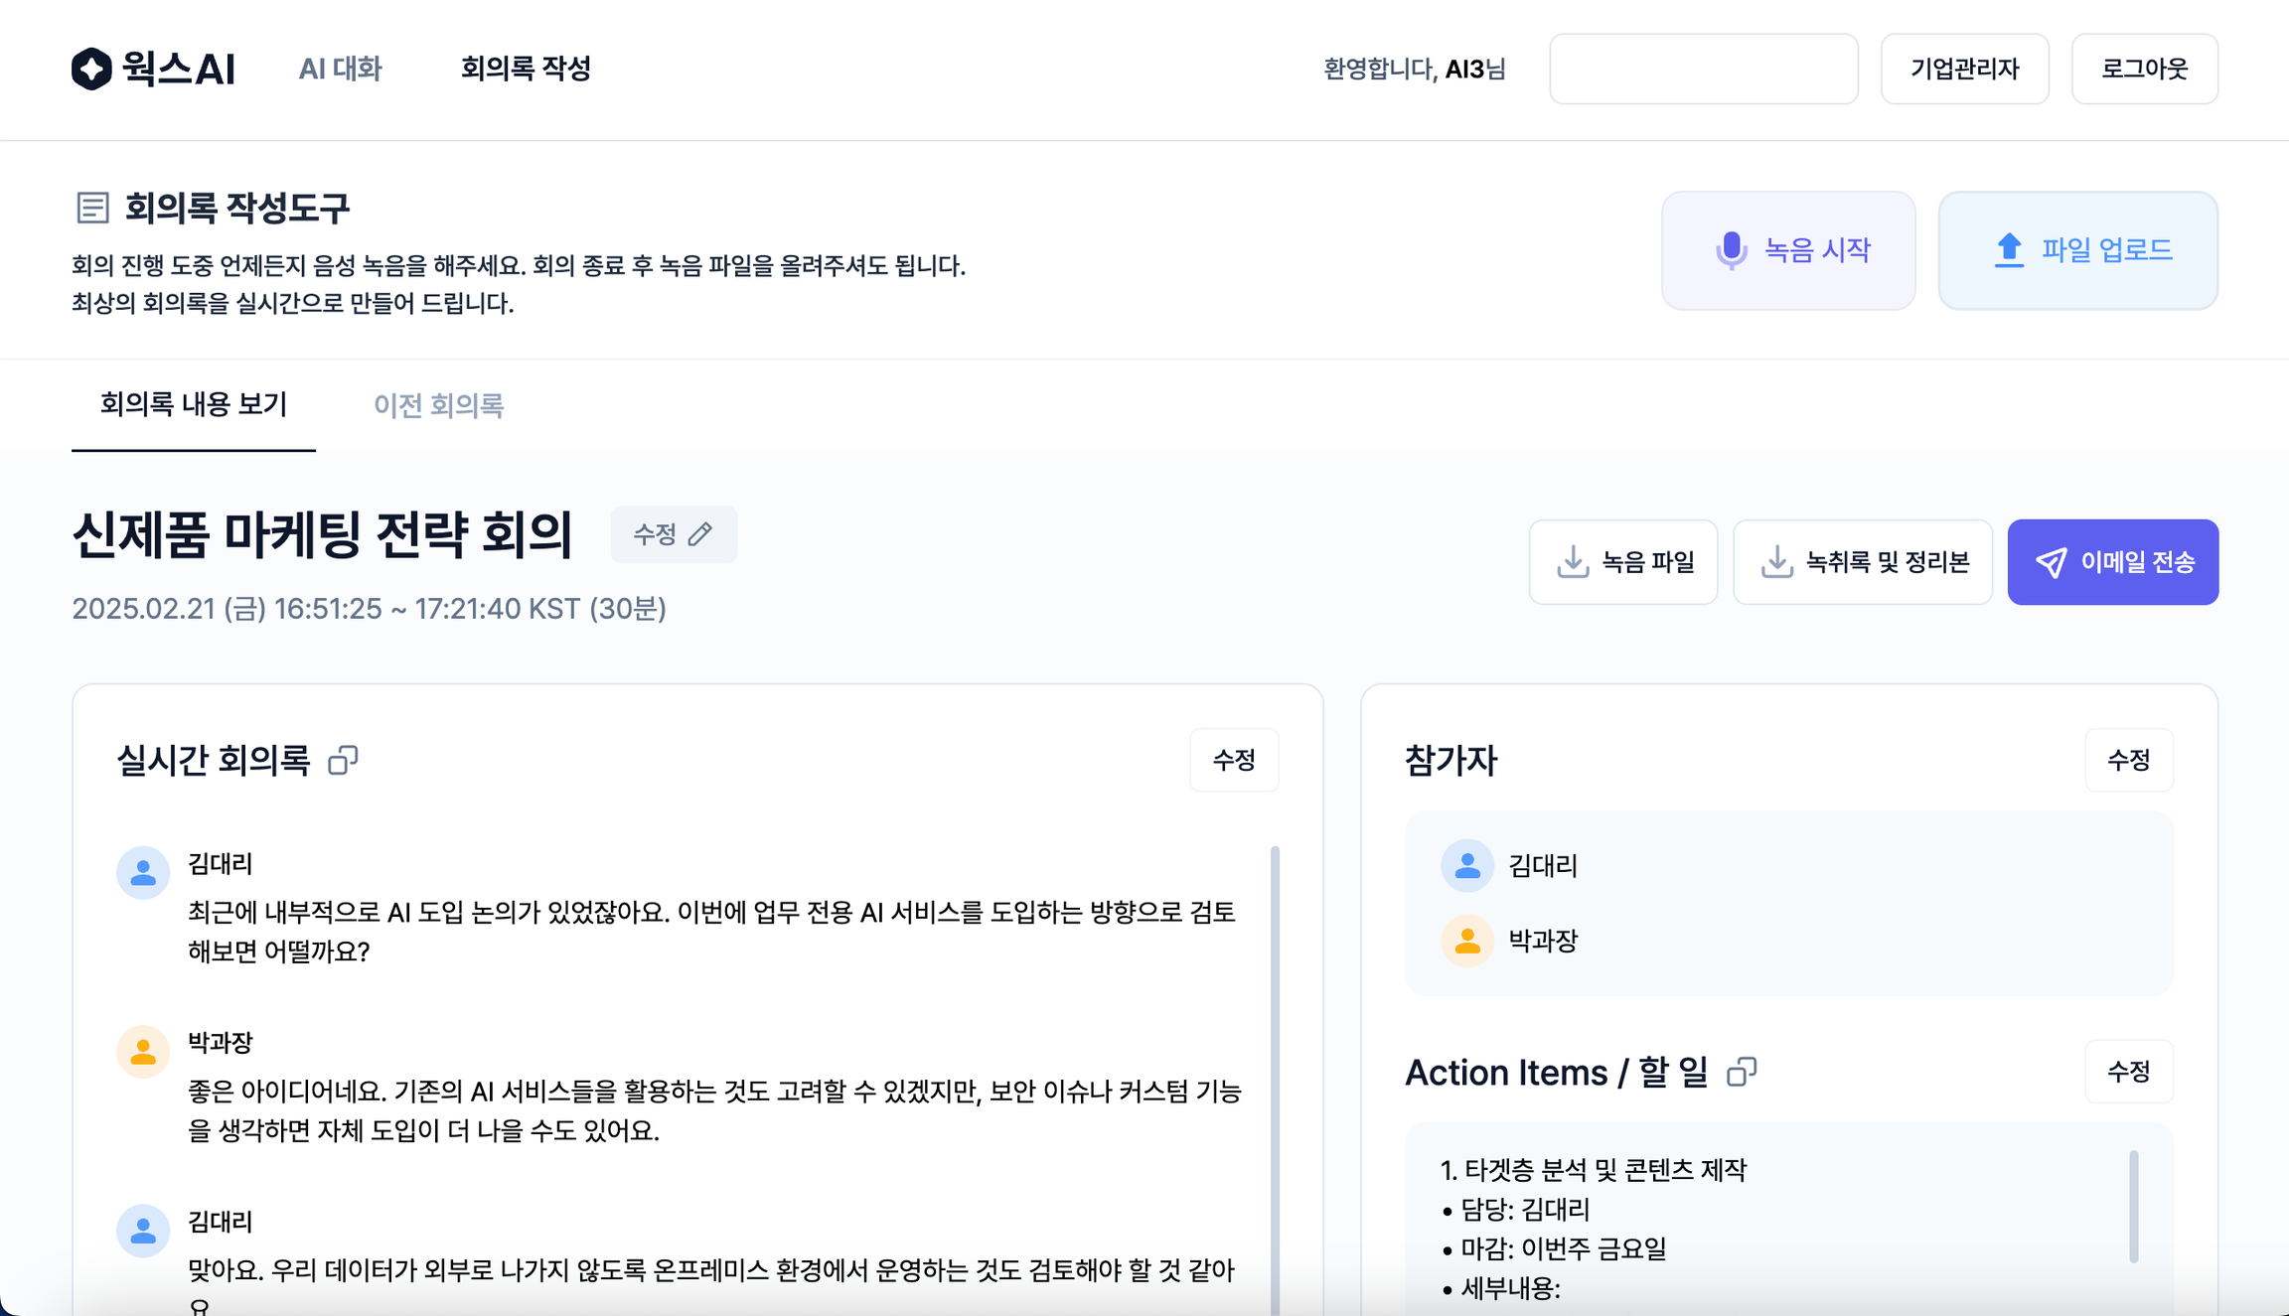Start recording with the 녹음 시작 microphone button

[x=1787, y=250]
